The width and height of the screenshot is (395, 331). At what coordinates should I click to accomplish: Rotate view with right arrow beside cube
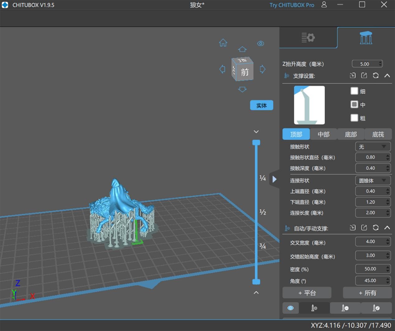[x=262, y=69]
